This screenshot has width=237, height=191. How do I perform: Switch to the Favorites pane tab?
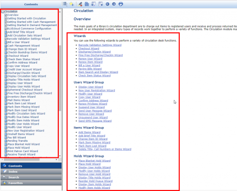(31, 183)
